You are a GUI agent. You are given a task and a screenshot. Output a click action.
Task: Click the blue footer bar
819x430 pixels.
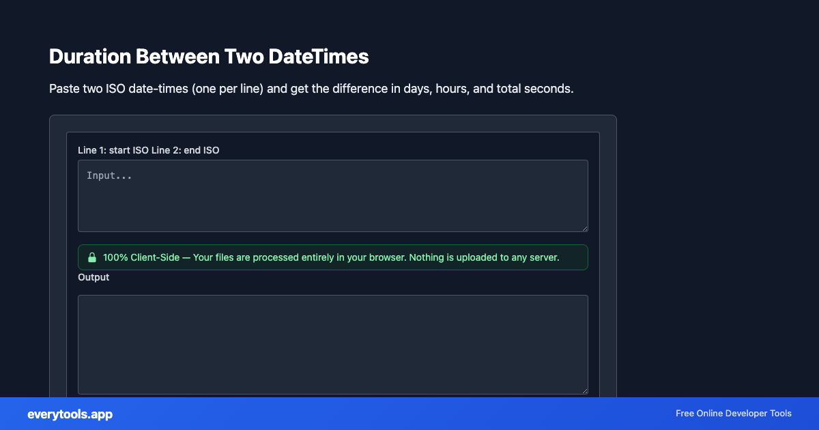pyautogui.click(x=409, y=414)
